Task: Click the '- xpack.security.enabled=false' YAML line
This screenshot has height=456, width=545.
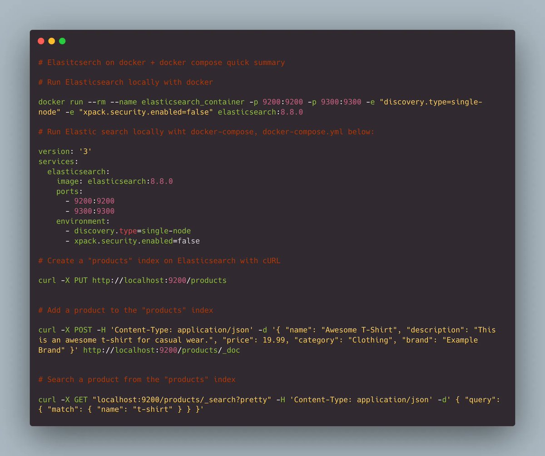Action: coord(133,241)
